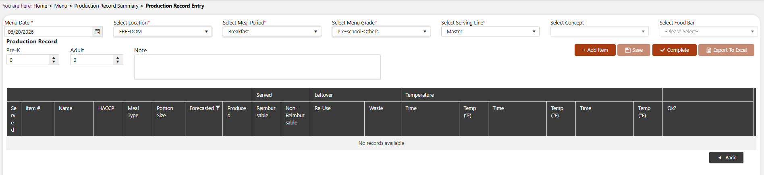The width and height of the screenshot is (764, 175).
Task: Open the Menu Date calendar picker icon
Action: (x=97, y=32)
